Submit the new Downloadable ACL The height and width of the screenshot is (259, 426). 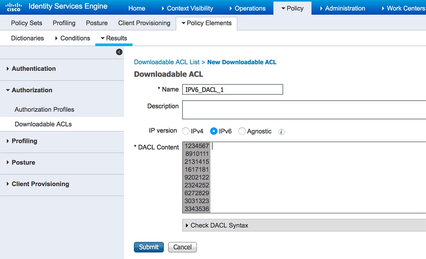click(x=149, y=247)
